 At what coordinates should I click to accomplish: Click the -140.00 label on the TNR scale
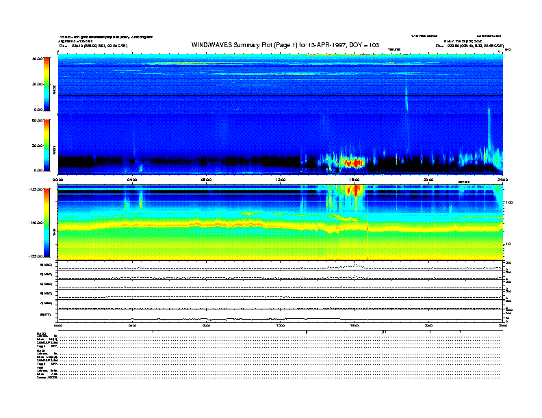(36, 223)
